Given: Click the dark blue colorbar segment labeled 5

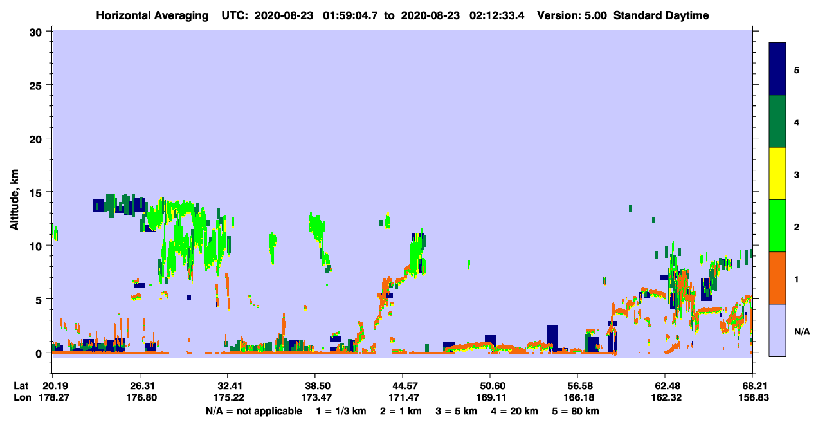Looking at the screenshot, I should [777, 69].
